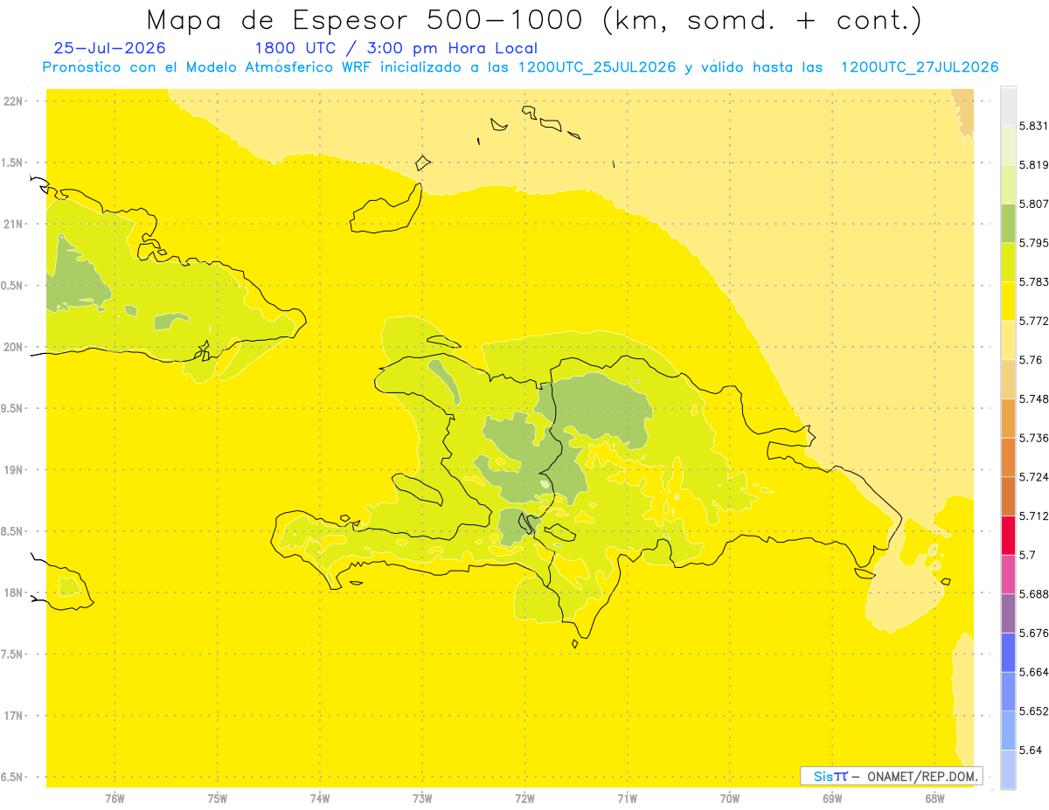The width and height of the screenshot is (1049, 810).
Task: Click the "1800 UTC / 3:00 pm Hora Local" time label
Action: click(396, 48)
